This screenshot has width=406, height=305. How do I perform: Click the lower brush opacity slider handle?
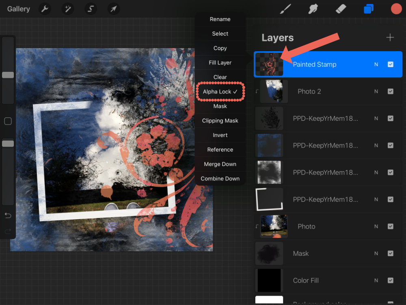click(8, 144)
